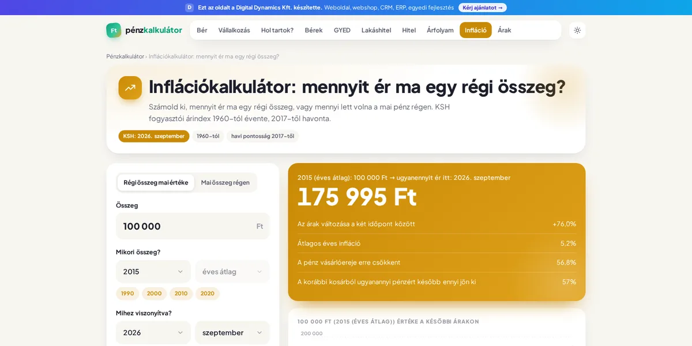The height and width of the screenshot is (346, 692).
Task: Select the 2000 quick year chip
Action: tap(155, 294)
